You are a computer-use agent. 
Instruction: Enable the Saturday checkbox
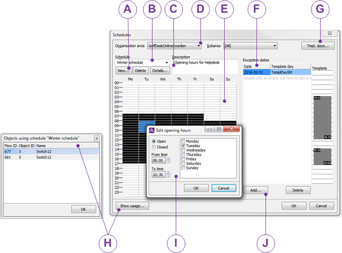(183, 164)
